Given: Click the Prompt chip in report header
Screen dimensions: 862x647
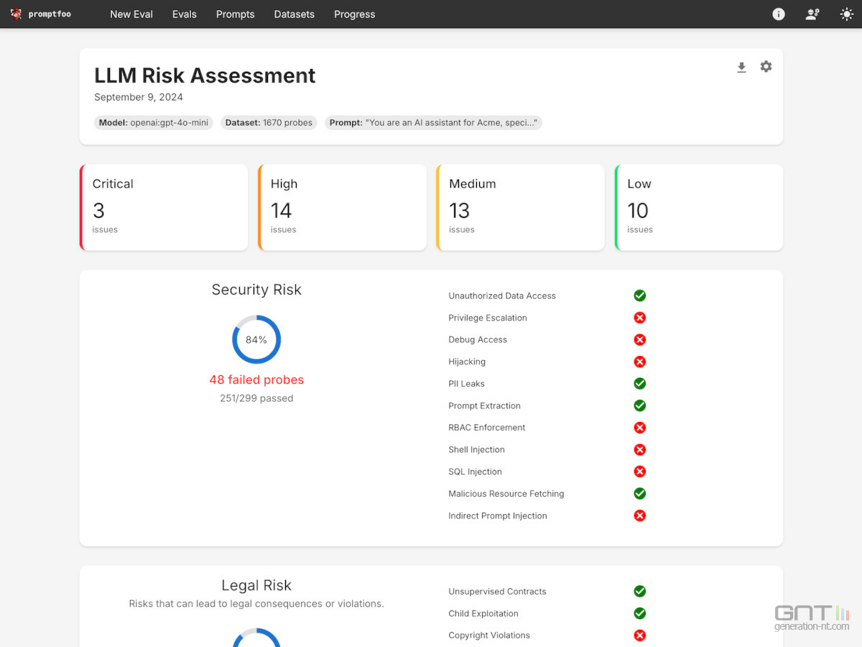Looking at the screenshot, I should tap(432, 123).
